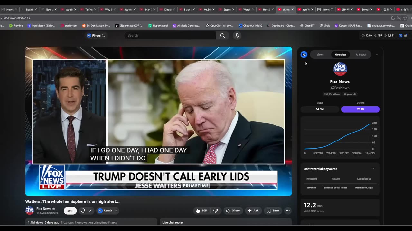This screenshot has width=412, height=231.
Task: Open the vidIQ Filters toggle
Action: pos(96,35)
